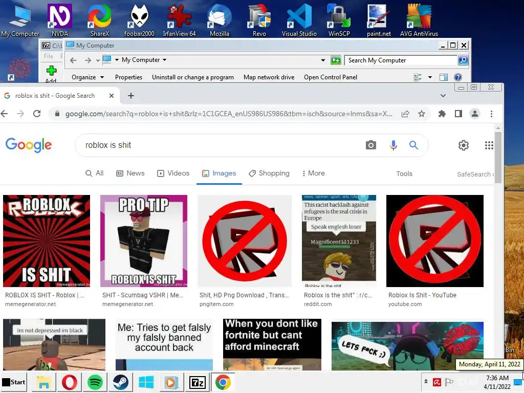Open the Visual Studio desktop shortcut
This screenshot has width=524, height=393.
tap(299, 20)
